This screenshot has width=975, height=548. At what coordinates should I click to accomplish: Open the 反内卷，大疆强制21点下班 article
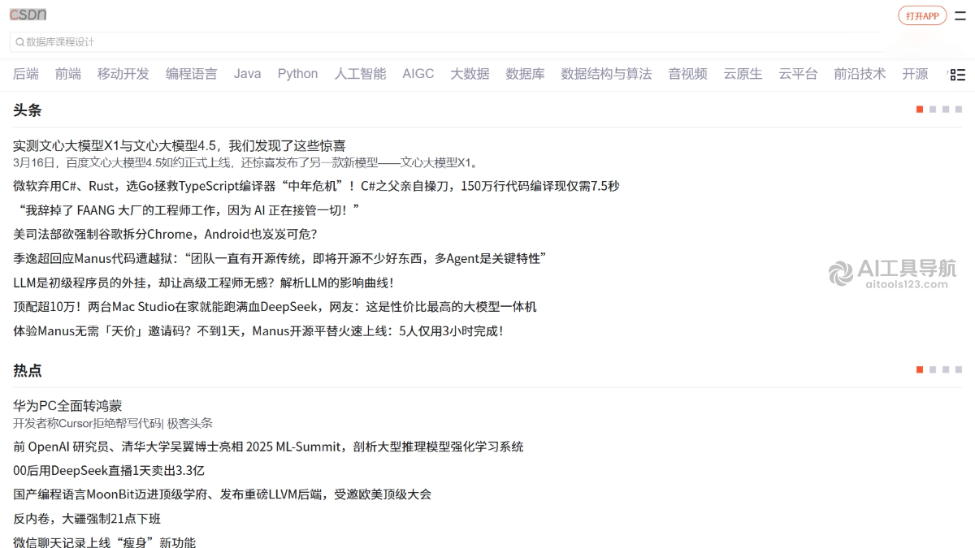pyautogui.click(x=87, y=518)
